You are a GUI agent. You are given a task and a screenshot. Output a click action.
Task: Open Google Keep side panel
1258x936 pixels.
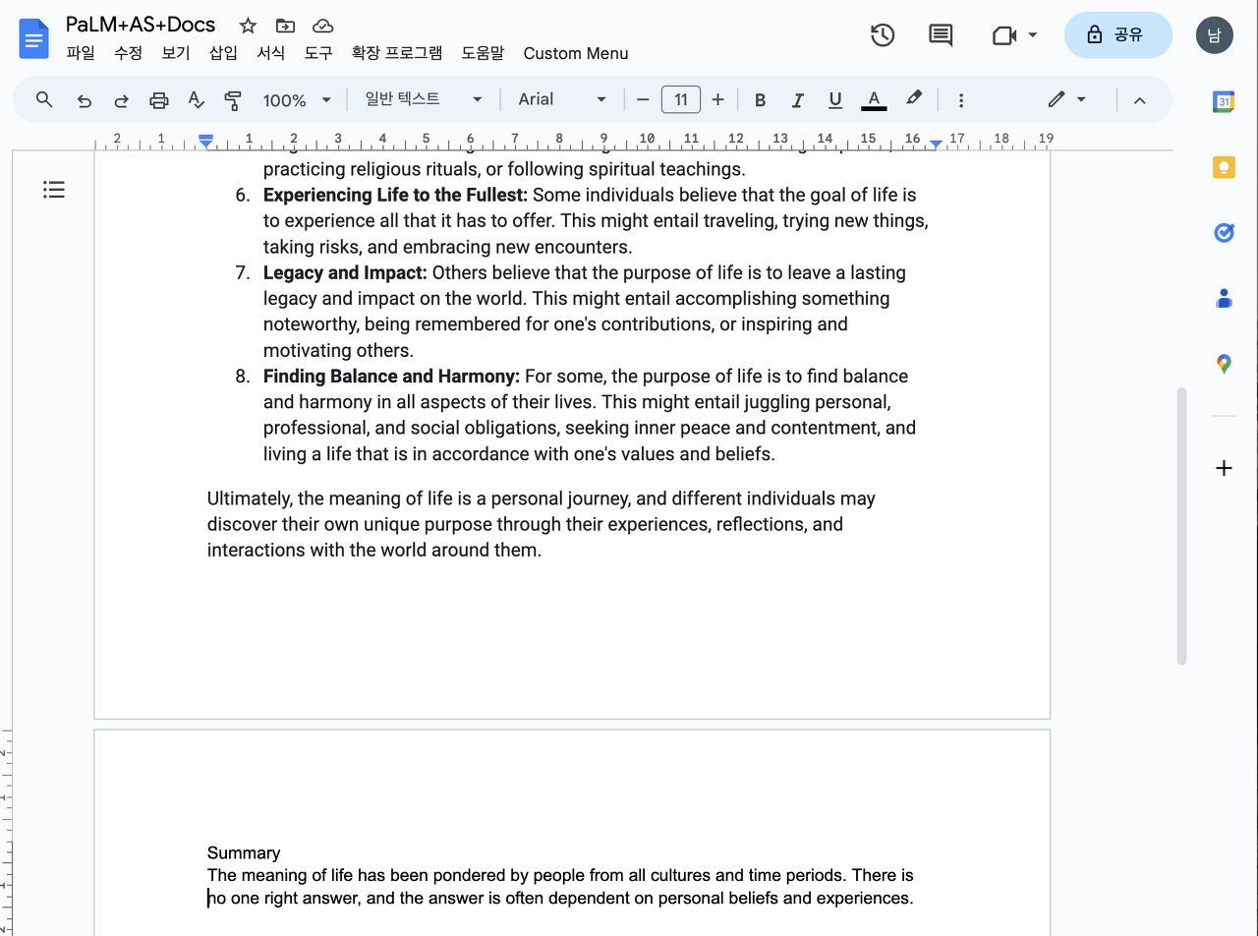pos(1224,167)
